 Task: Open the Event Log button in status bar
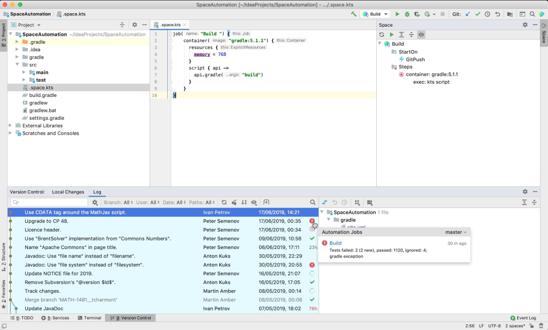tap(522, 318)
